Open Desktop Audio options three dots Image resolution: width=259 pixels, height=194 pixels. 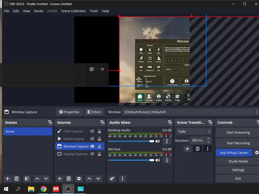[167, 141]
